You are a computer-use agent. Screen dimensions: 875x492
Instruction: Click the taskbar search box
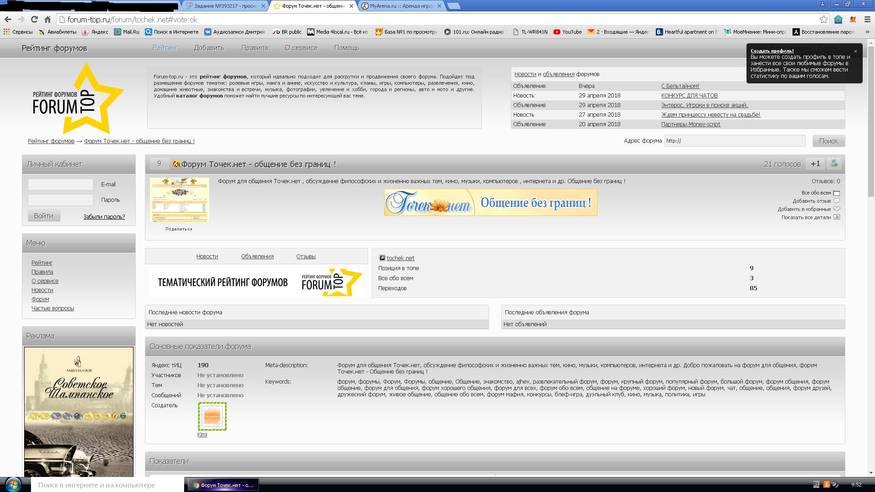coord(107,485)
